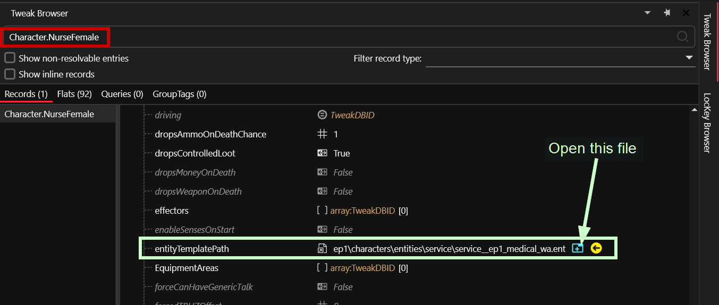Switch to the Queries (0) tab

(x=122, y=94)
